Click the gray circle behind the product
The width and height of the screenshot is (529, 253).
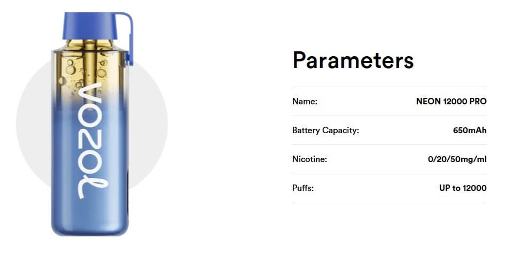click(x=92, y=122)
